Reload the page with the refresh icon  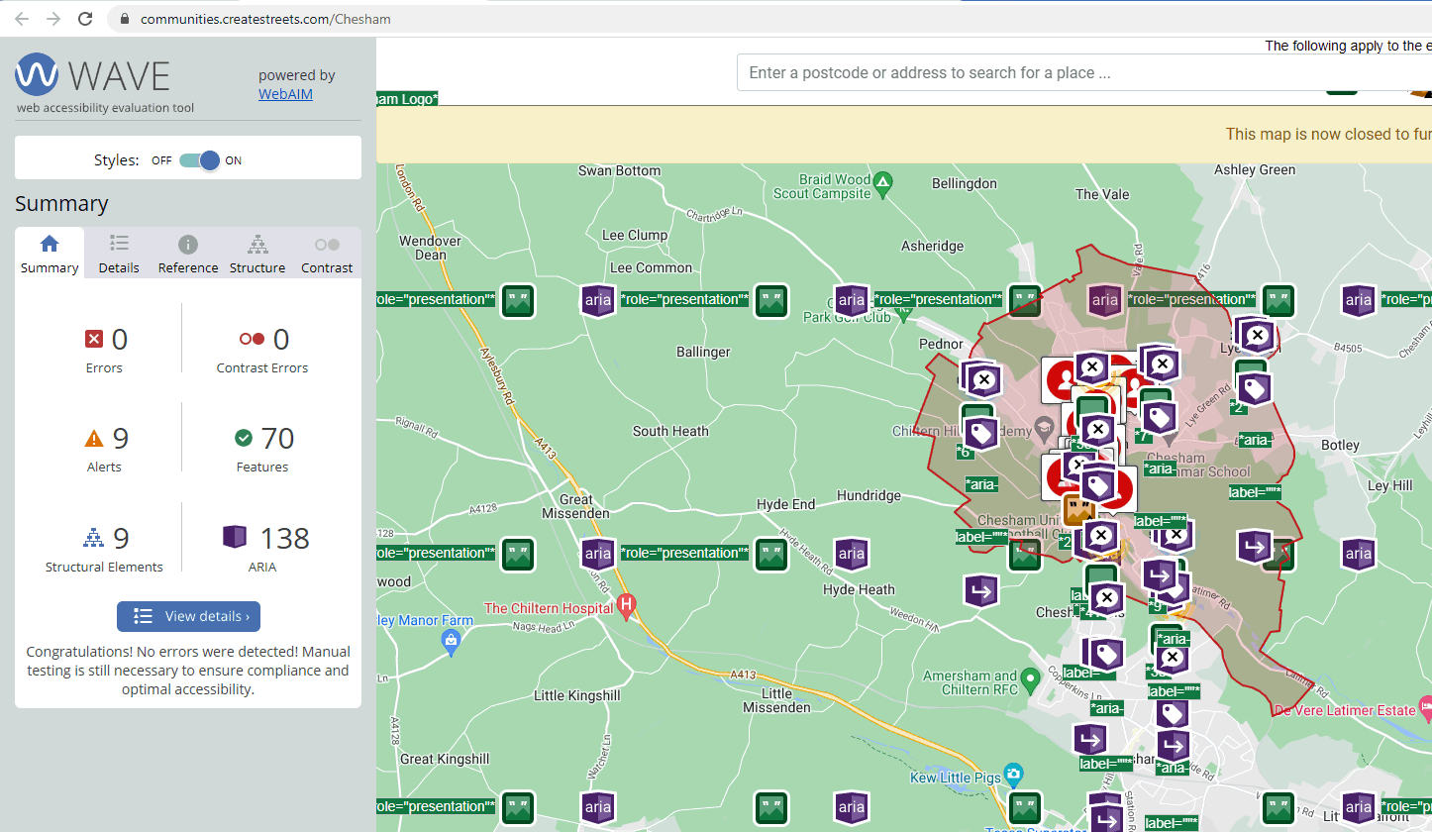pyautogui.click(x=85, y=19)
